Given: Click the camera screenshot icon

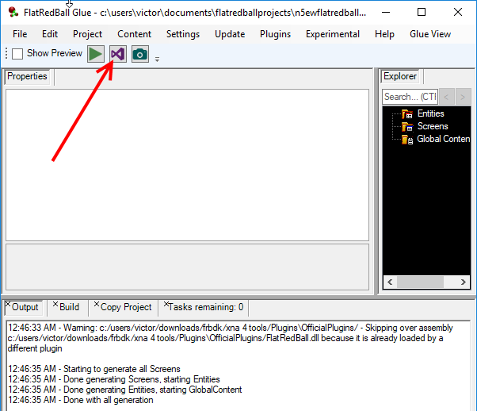Looking at the screenshot, I should [x=140, y=54].
